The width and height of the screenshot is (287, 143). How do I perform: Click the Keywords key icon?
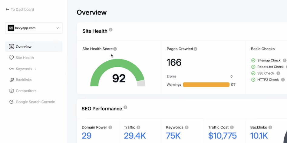click(11, 69)
